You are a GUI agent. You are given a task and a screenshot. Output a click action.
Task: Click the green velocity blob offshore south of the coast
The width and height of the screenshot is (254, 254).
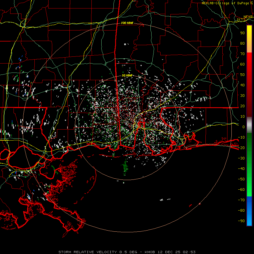[x=125, y=167]
